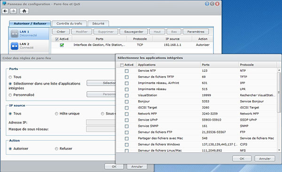This screenshot has width=282, height=172.
Task: Click the Créer button
Action: click(61, 31)
